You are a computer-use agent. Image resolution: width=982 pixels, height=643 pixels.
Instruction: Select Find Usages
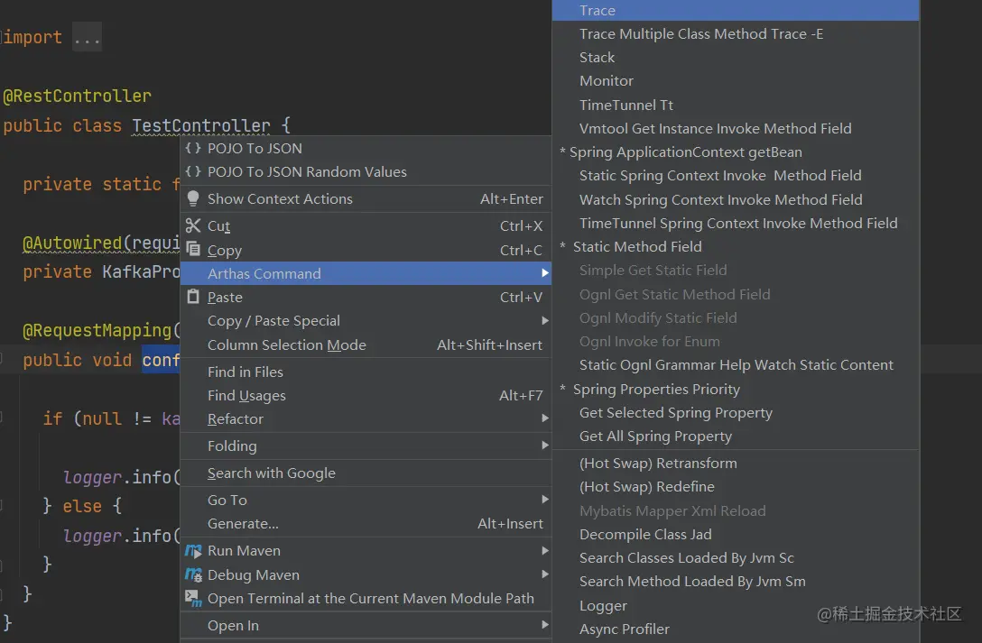[366, 395]
